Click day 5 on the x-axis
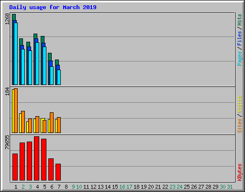245x192 pixels. 45,187
